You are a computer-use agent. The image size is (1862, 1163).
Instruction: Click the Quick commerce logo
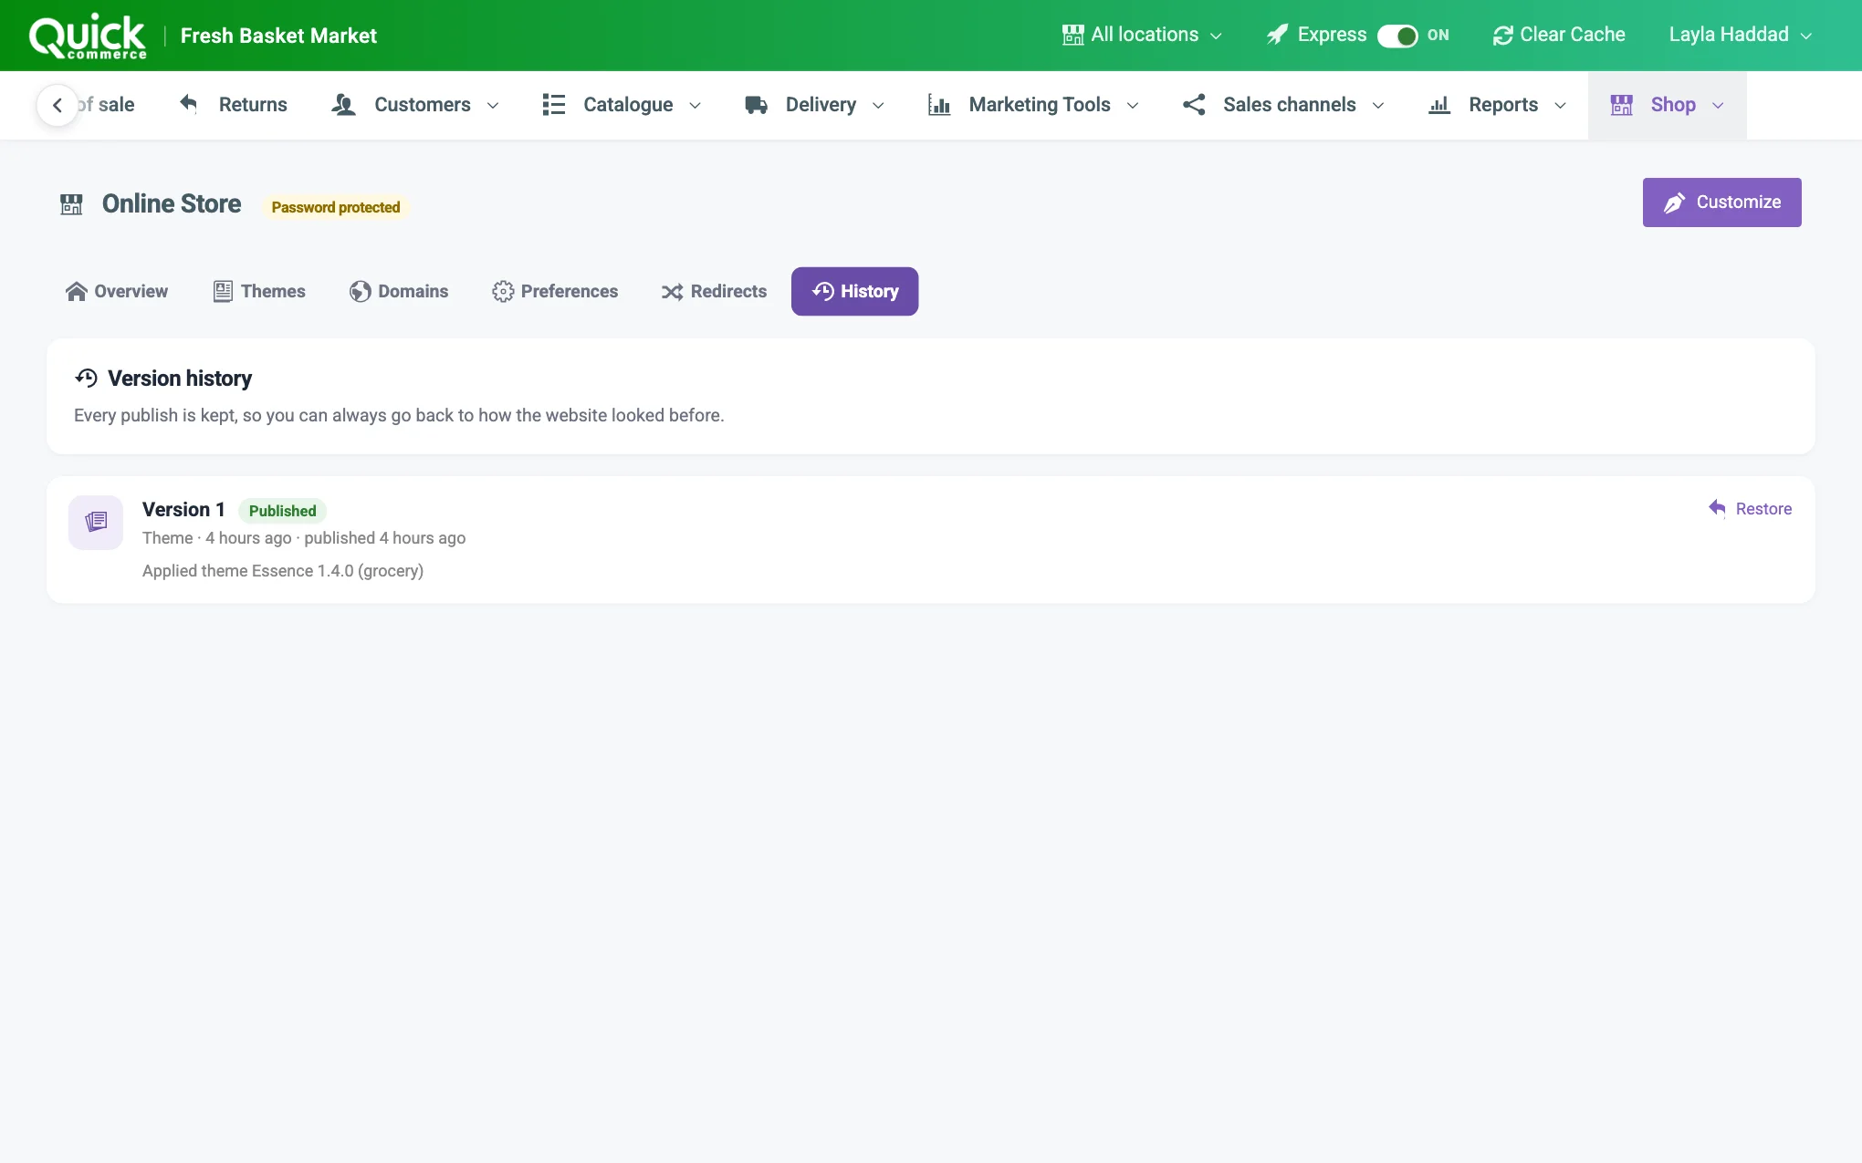click(88, 36)
